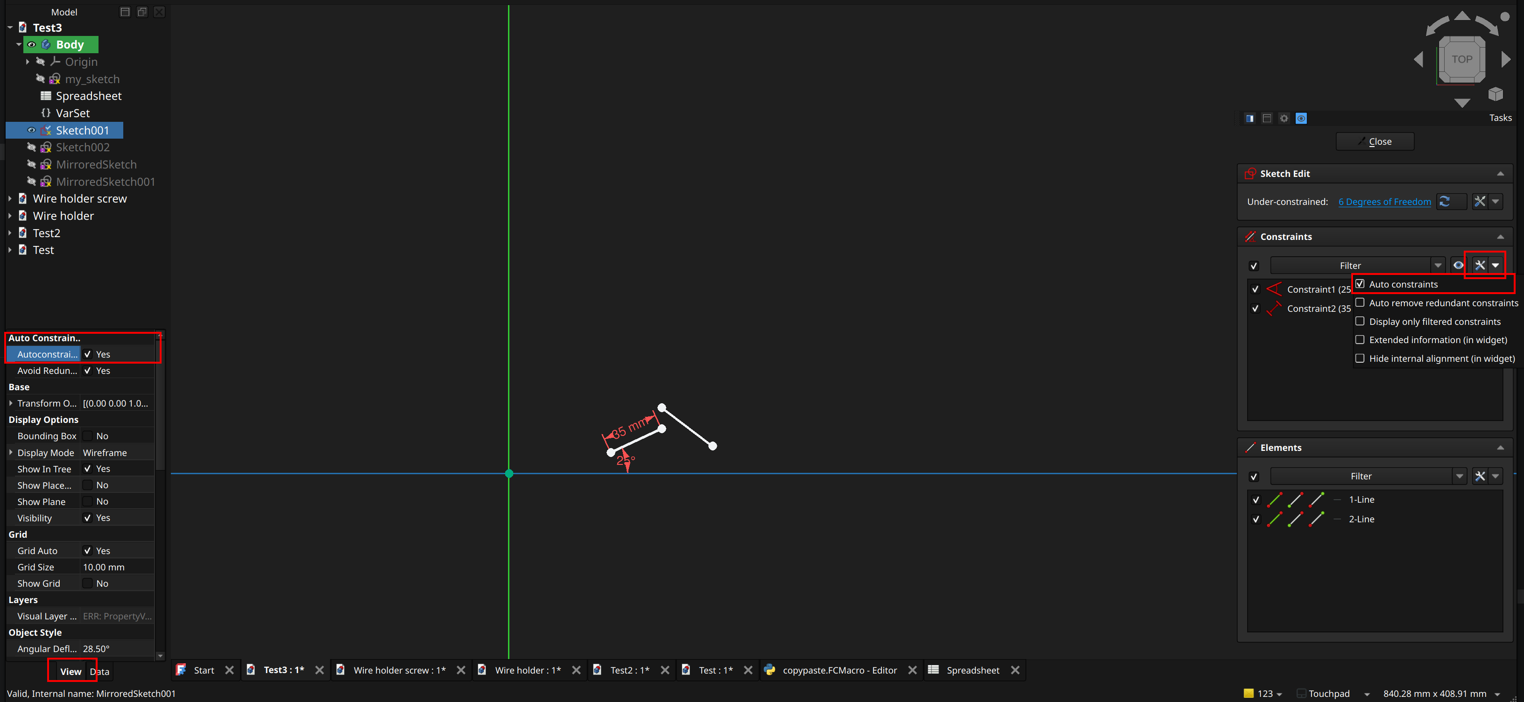The width and height of the screenshot is (1524, 702).
Task: Expand the Origin tree node
Action: (27, 62)
